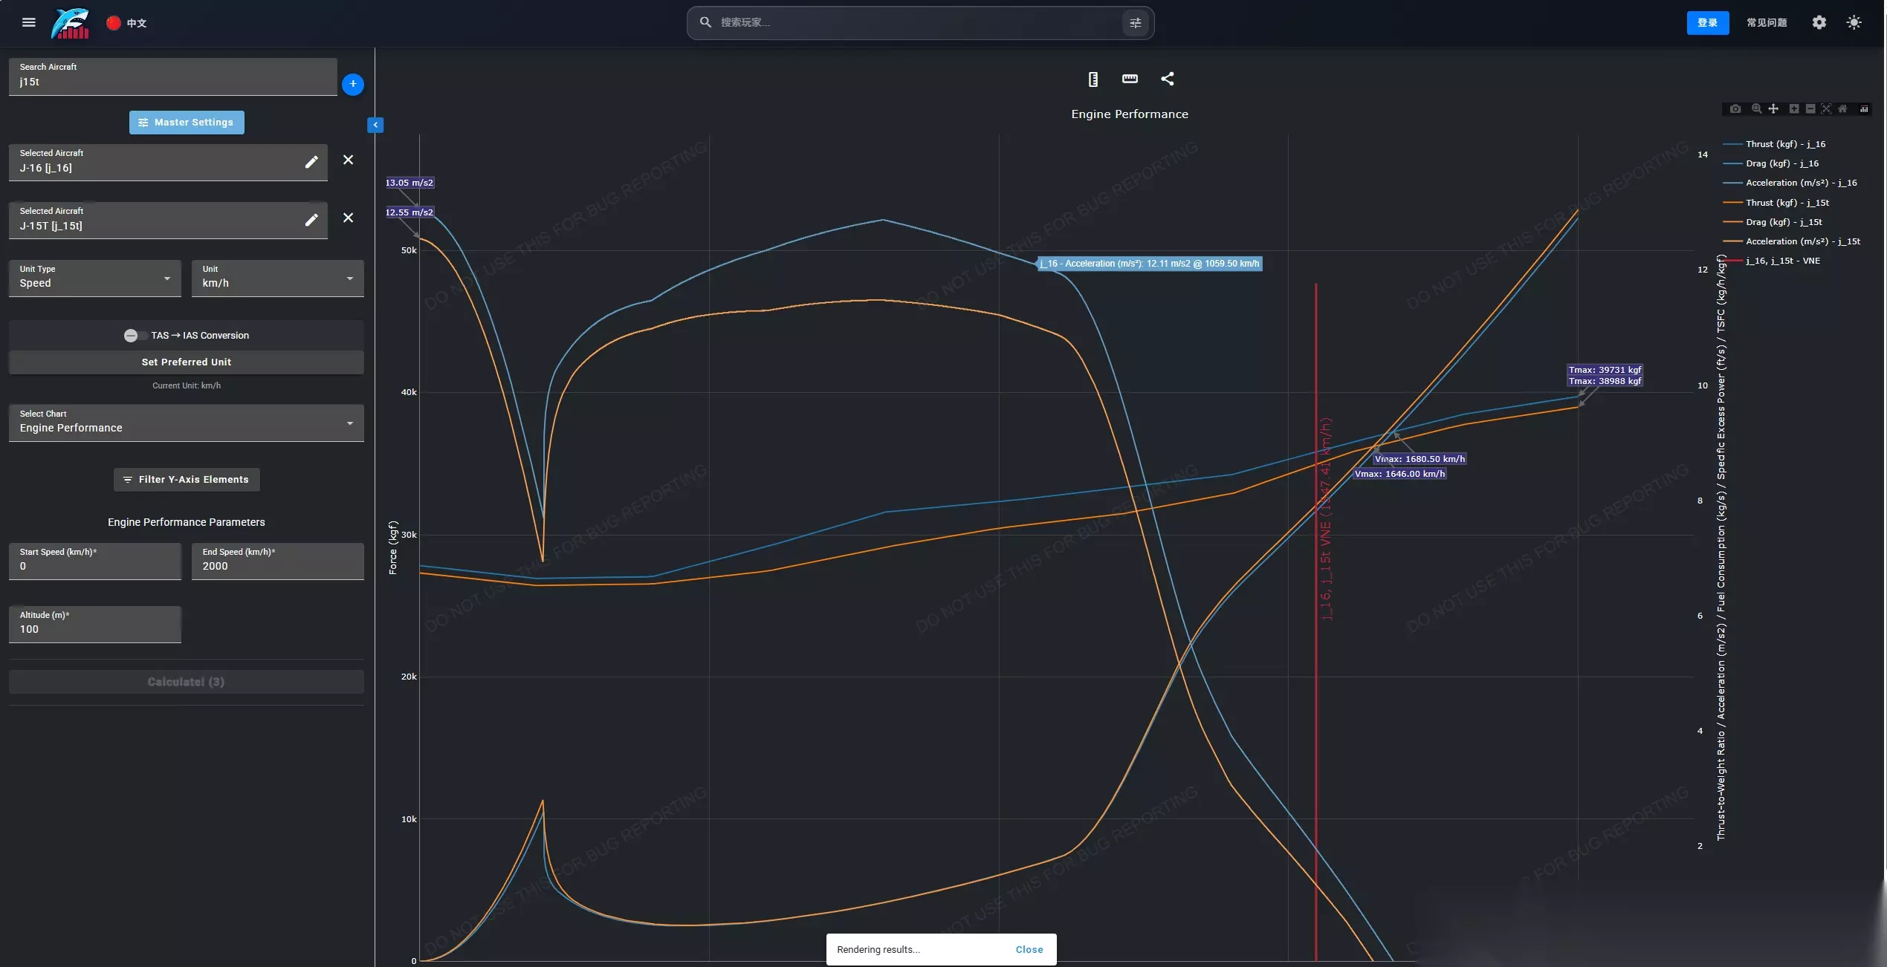Click the Altitude (m) input field

point(95,624)
